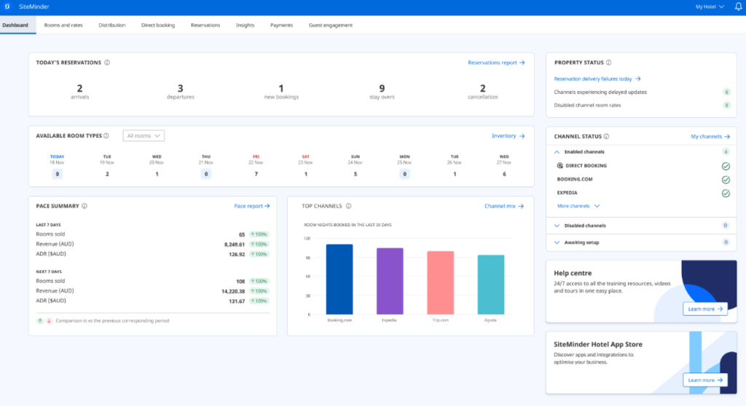Show info icon for Channel Status
This screenshot has width=746, height=406.
(606, 136)
